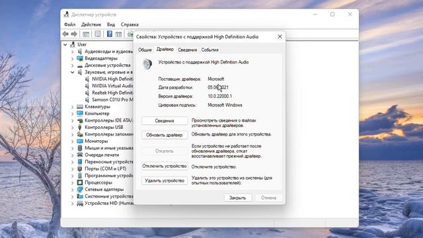The height and width of the screenshot is (238, 423).
Task: Go back with the toolbar back arrow
Action: (65, 34)
